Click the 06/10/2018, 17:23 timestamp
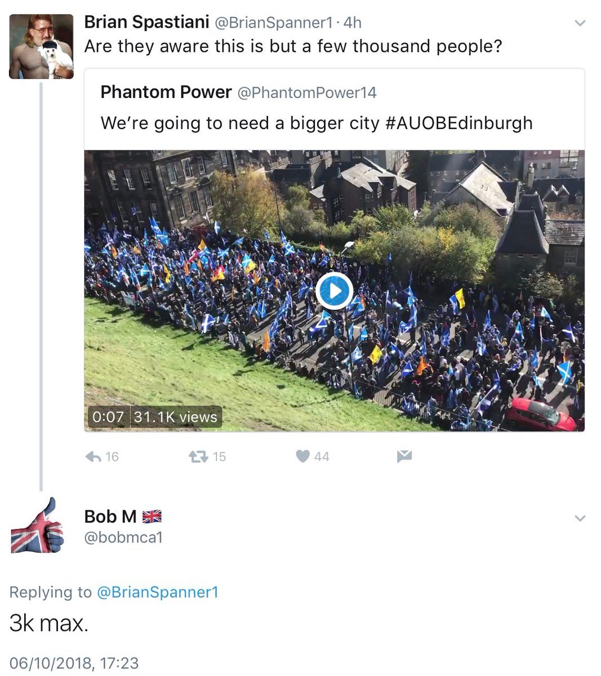This screenshot has width=601, height=676. (x=74, y=663)
